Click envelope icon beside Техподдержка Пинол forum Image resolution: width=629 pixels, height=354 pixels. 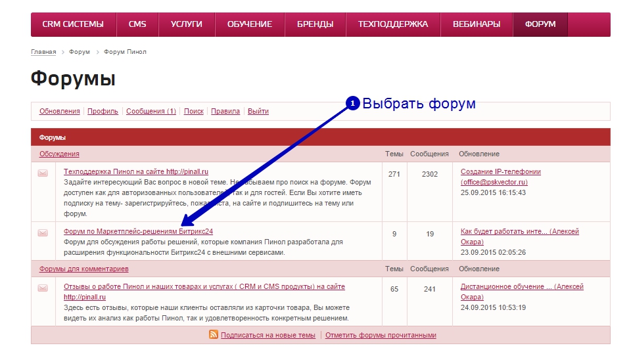click(x=43, y=173)
